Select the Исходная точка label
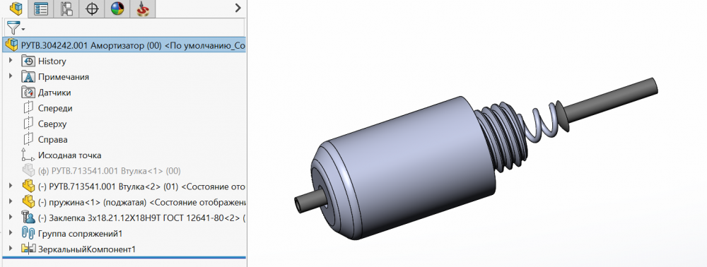Image resolution: width=707 pixels, height=267 pixels. [70, 155]
